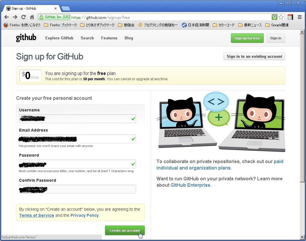This screenshot has height=241, width=306.
Task: Open the プログラミングの勉強を… bookmark
Action: coord(158,25)
